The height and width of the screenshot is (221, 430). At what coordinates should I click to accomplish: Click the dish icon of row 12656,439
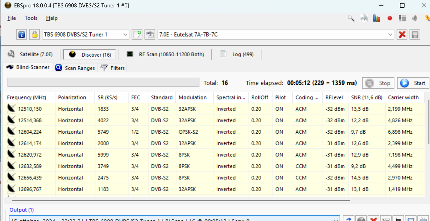[x=11, y=177]
